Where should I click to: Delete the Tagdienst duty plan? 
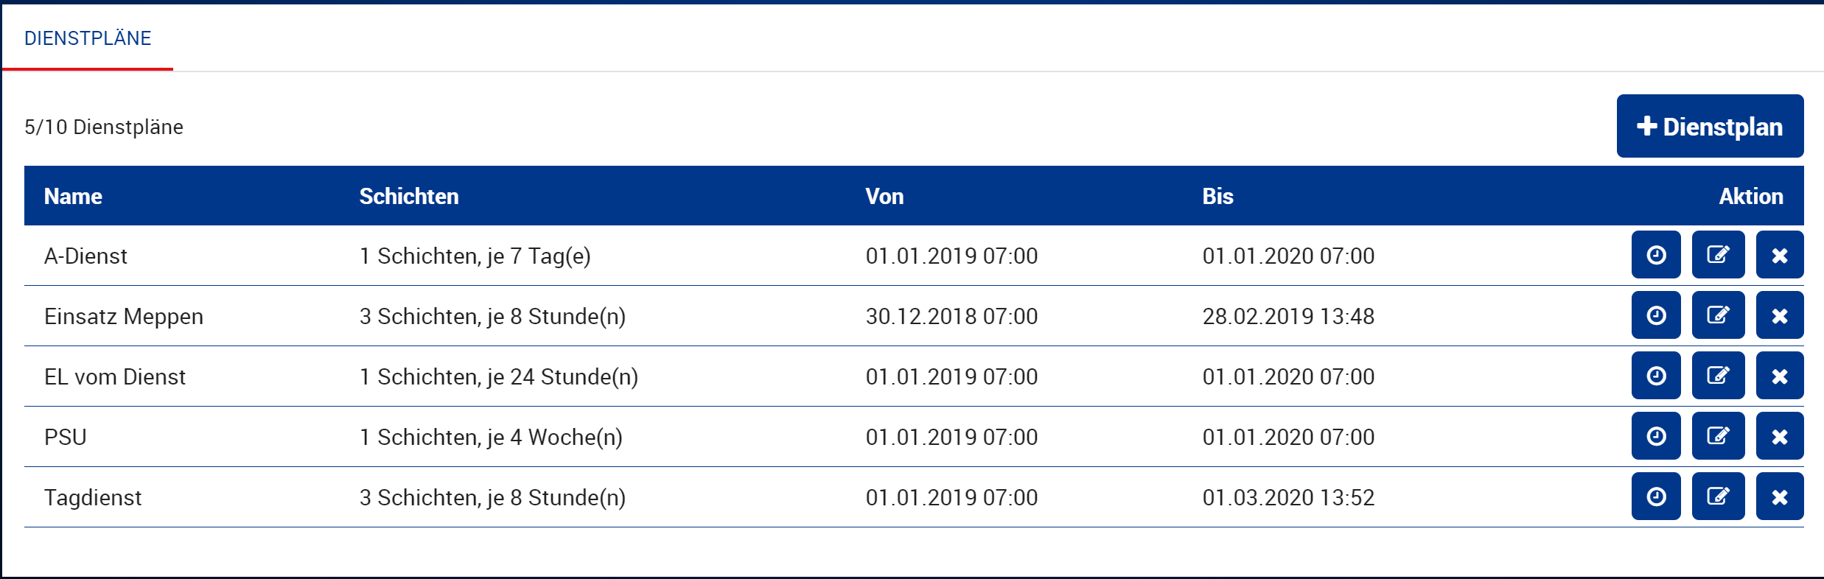click(x=1780, y=496)
